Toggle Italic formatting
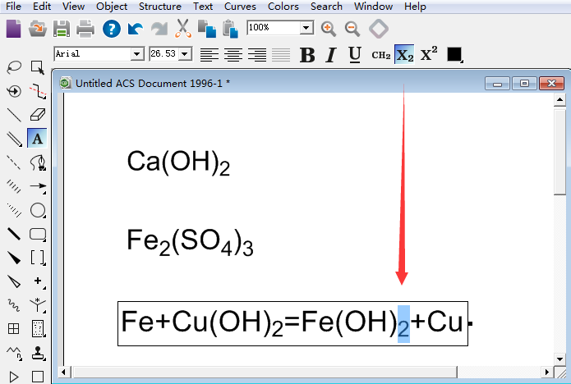Screen dimensions: 571x384 coord(331,55)
